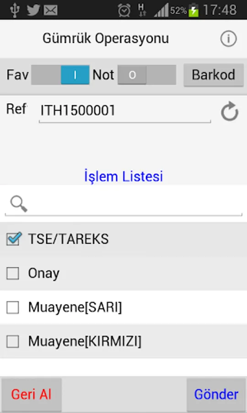Screen dimensions: 247x413
Task: Focus the Ref field containing ITH1500001
Action: (125, 111)
